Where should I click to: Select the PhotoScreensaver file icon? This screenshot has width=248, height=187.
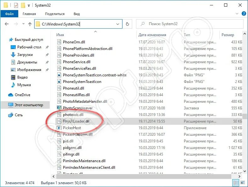tap(59, 108)
